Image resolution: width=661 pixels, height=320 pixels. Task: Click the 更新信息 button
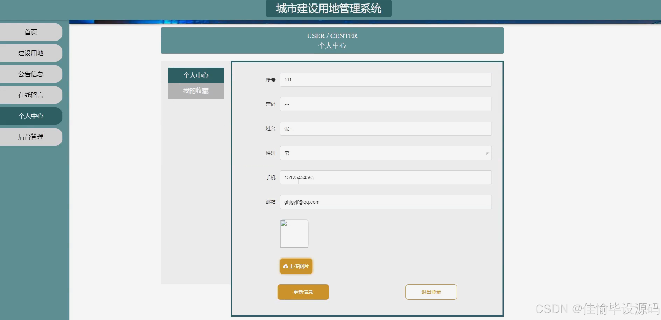click(303, 292)
